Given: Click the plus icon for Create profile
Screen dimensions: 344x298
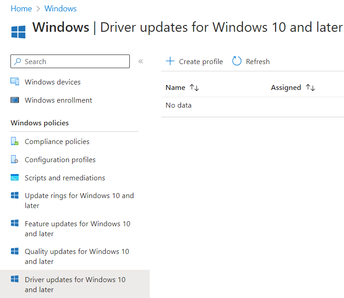Looking at the screenshot, I should (x=170, y=61).
